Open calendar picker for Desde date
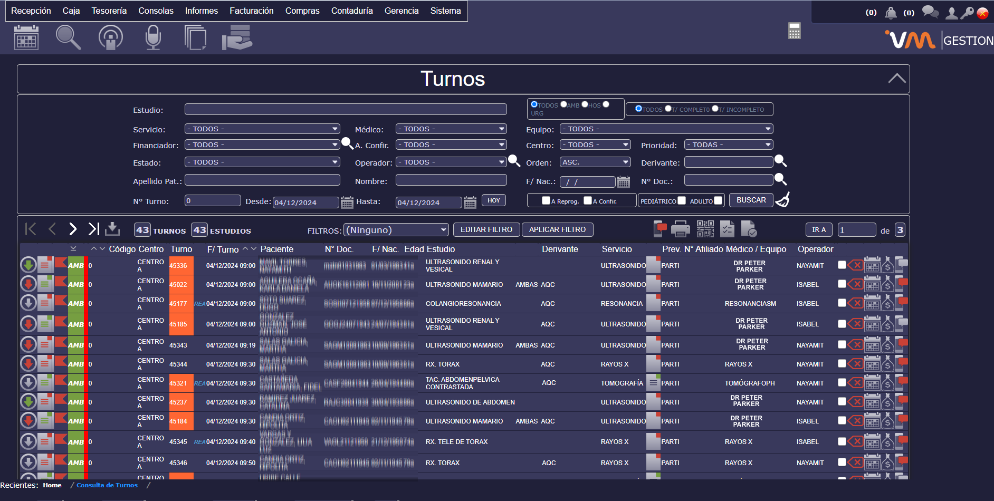 tap(347, 202)
